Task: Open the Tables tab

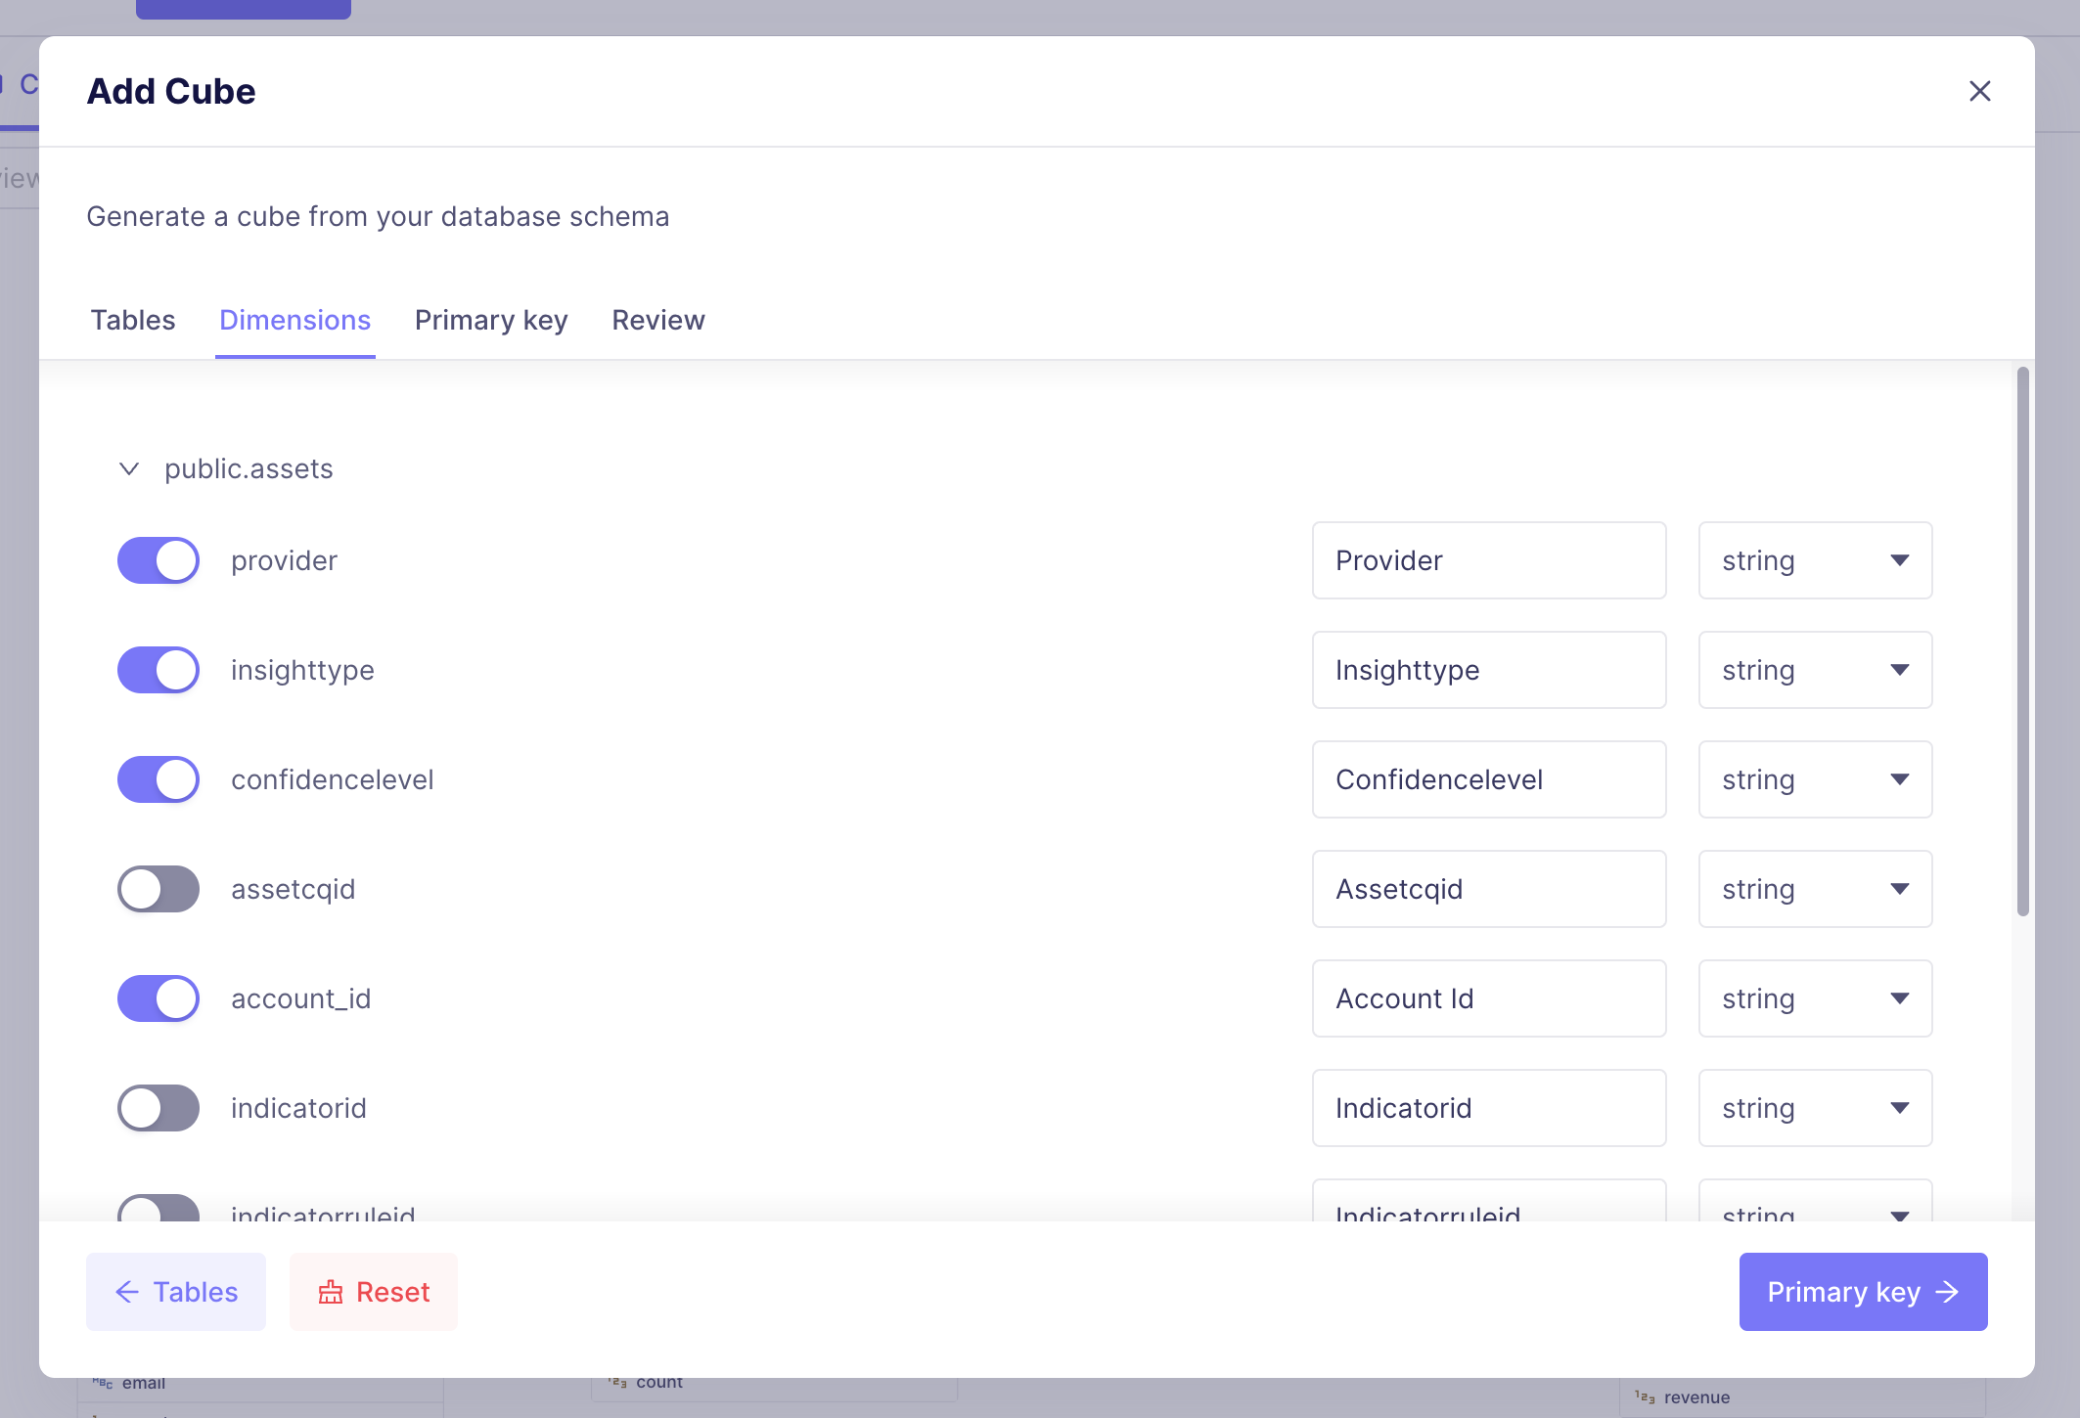Action: click(x=133, y=320)
